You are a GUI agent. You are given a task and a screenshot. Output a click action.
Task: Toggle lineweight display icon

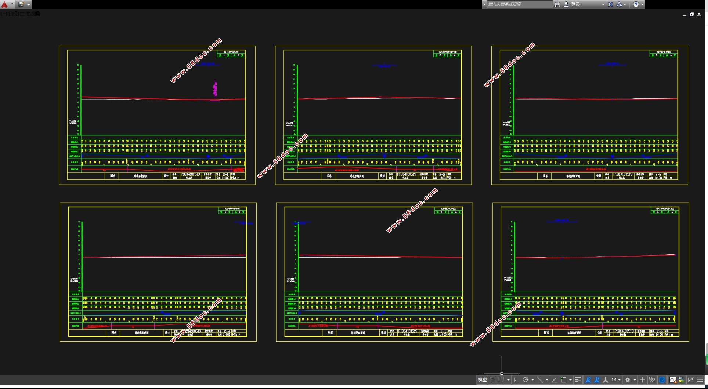point(578,380)
